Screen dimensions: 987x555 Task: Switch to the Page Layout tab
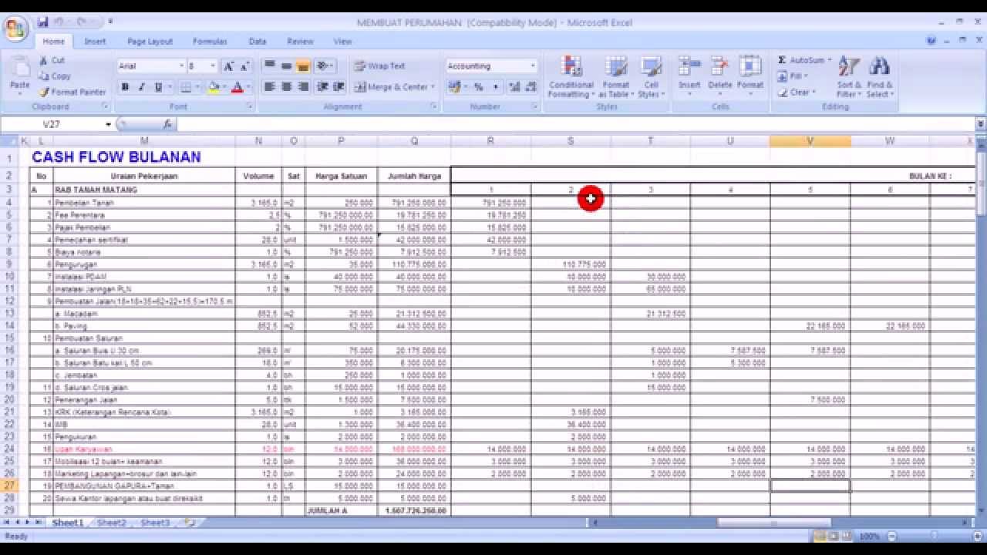150,42
